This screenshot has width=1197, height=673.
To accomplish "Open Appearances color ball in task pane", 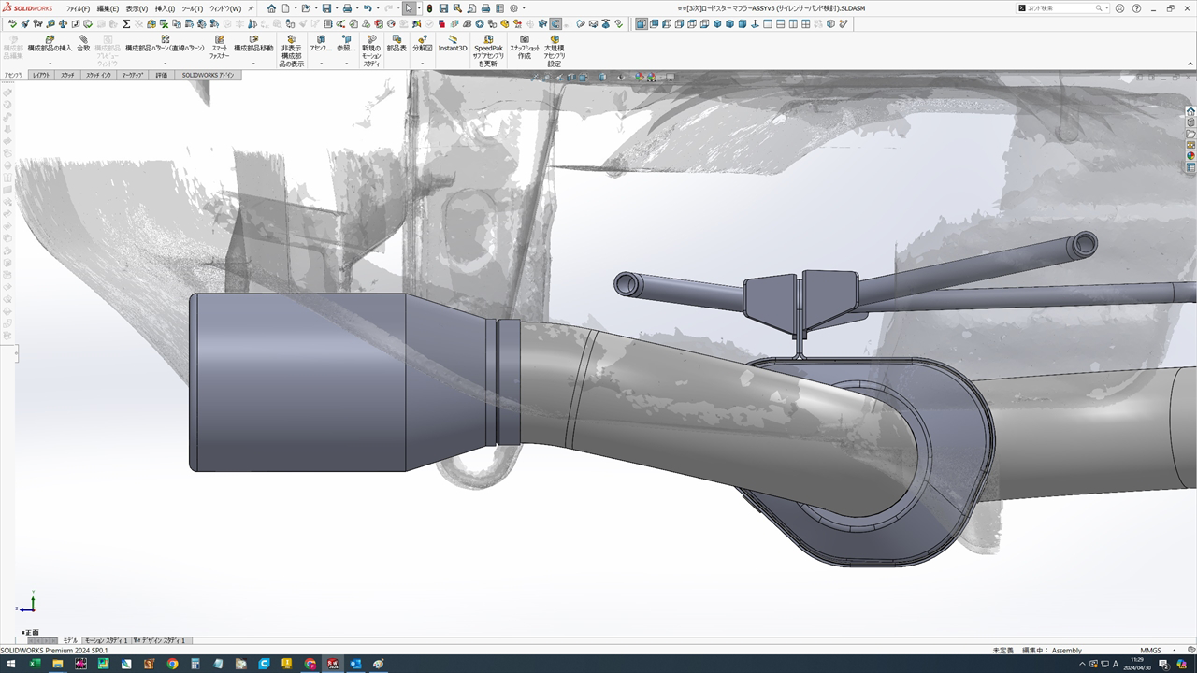I will click(x=1190, y=155).
